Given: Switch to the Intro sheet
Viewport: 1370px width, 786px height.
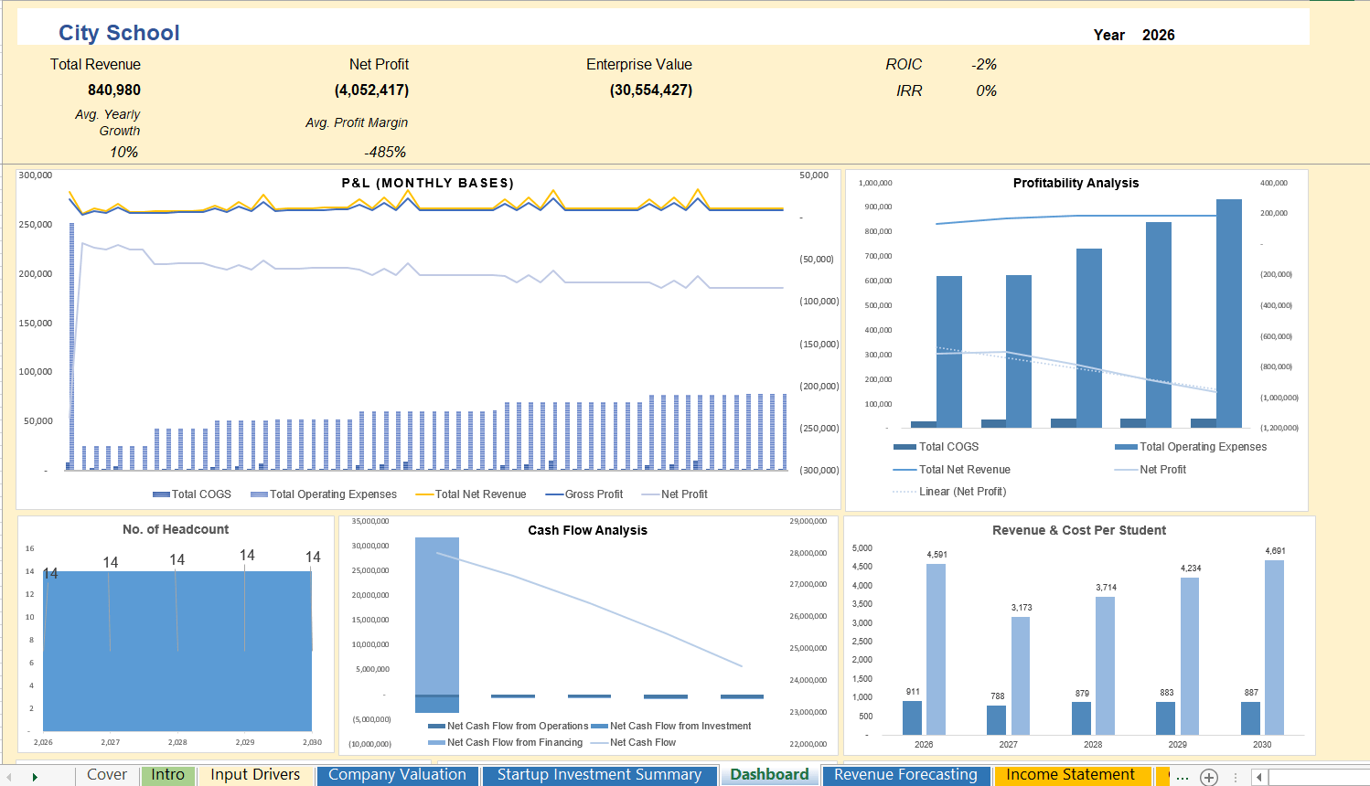Looking at the screenshot, I should pyautogui.click(x=168, y=774).
